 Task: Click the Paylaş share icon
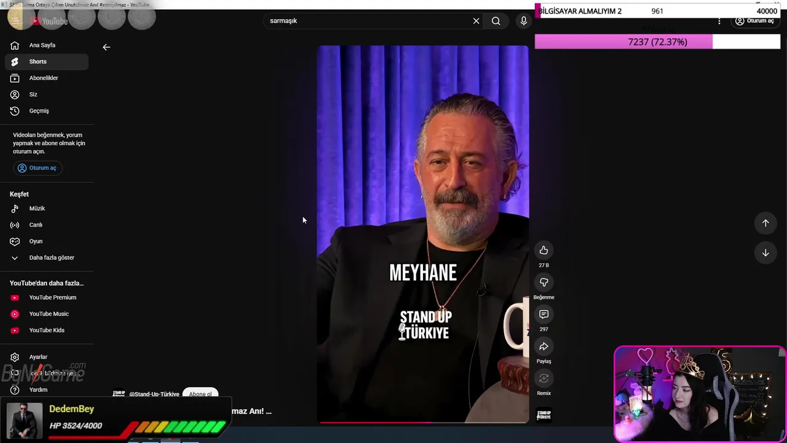tap(544, 346)
